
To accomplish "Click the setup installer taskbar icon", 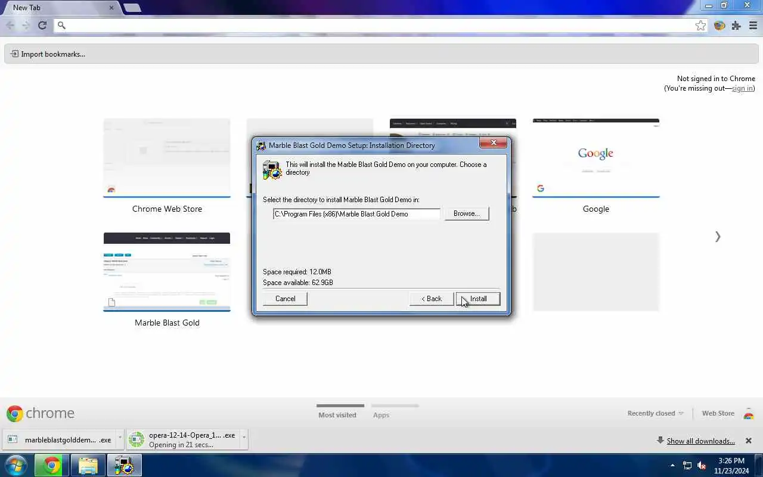I will pos(124,465).
